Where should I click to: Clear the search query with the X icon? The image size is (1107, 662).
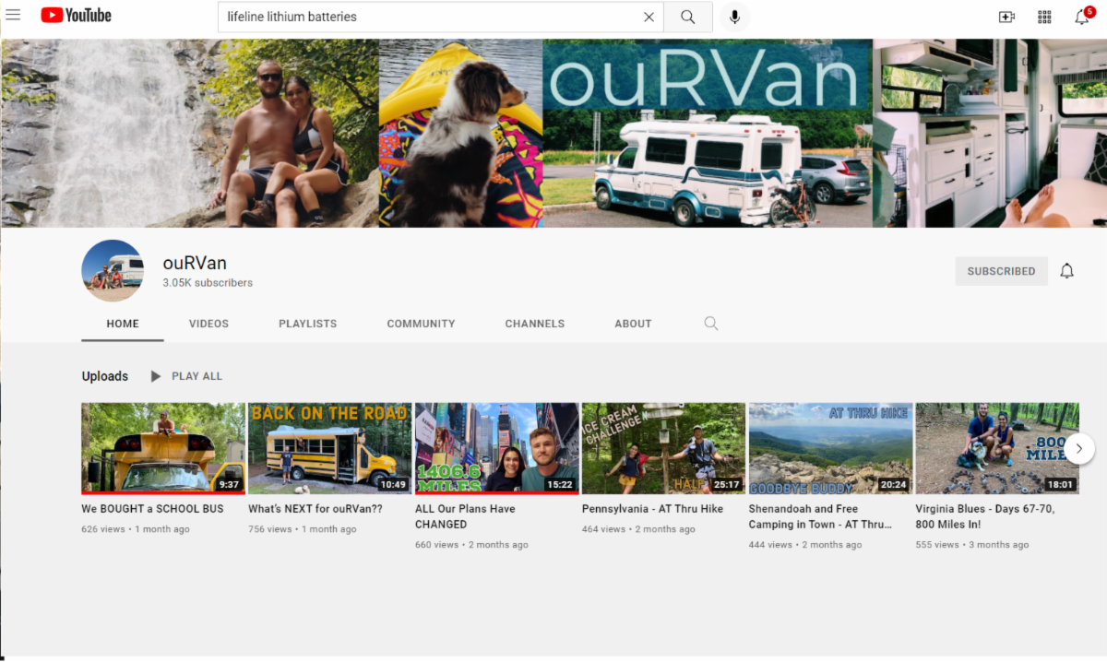click(x=649, y=17)
